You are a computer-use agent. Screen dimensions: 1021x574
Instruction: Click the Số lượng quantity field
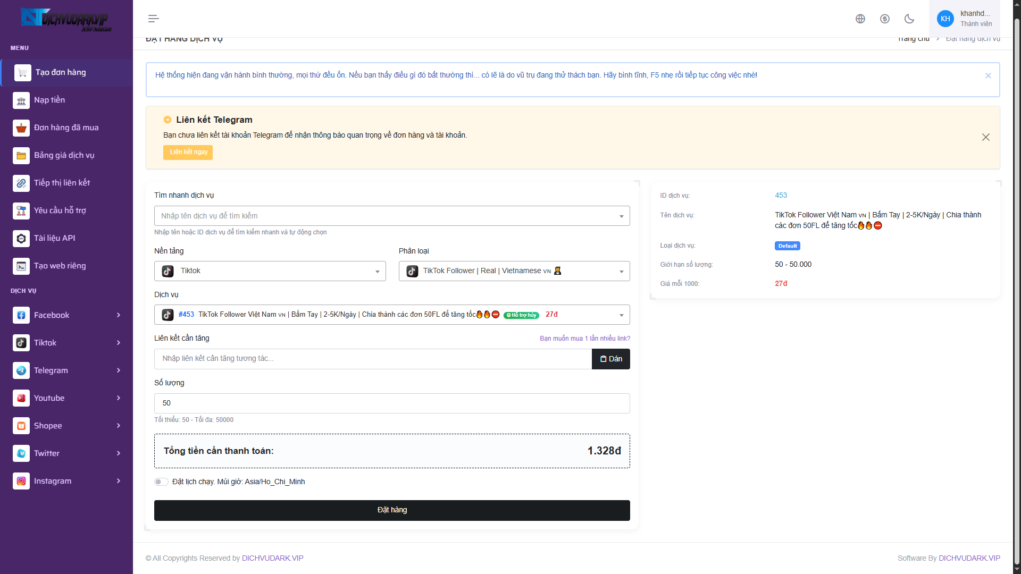point(391,403)
